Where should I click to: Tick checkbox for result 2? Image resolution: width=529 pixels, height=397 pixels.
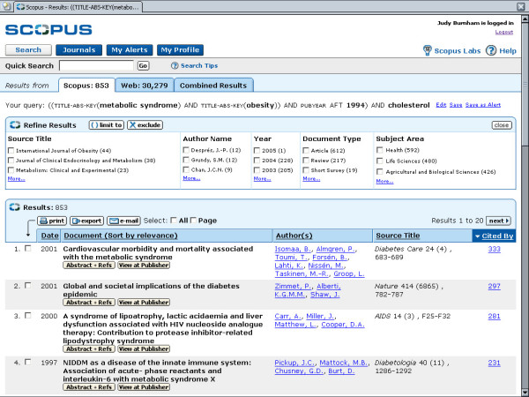click(x=28, y=286)
